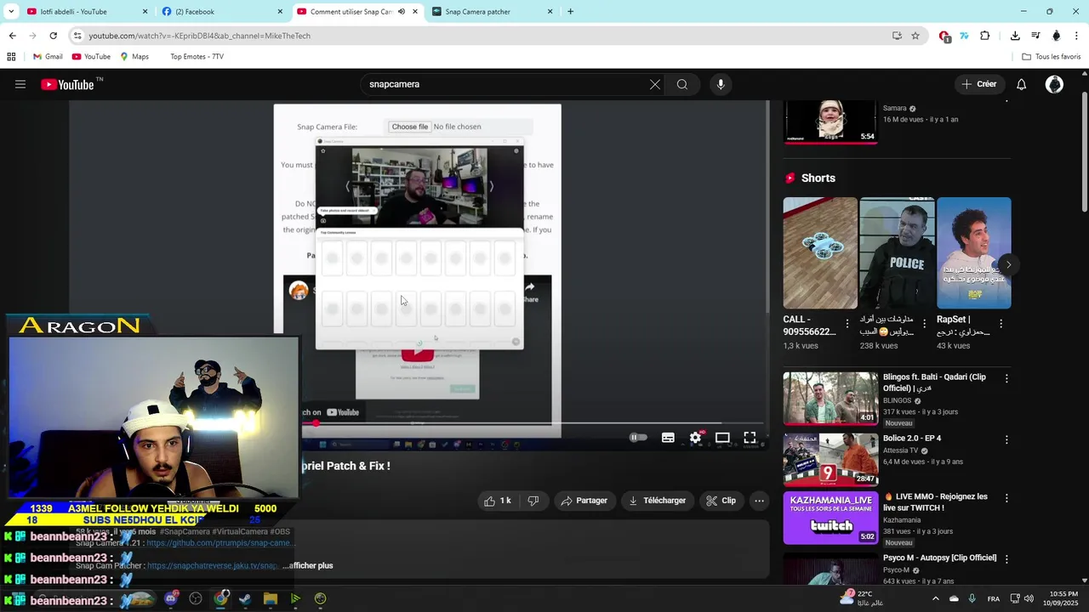Open the CALL - 909556622 Short thumbnail
The image size is (1089, 612).
pos(820,253)
